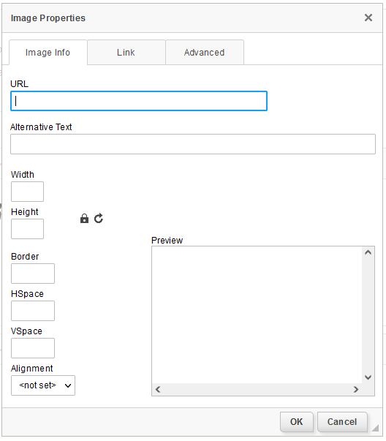The image size is (386, 441).
Task: Click the Alternative Text field
Action: click(x=193, y=144)
